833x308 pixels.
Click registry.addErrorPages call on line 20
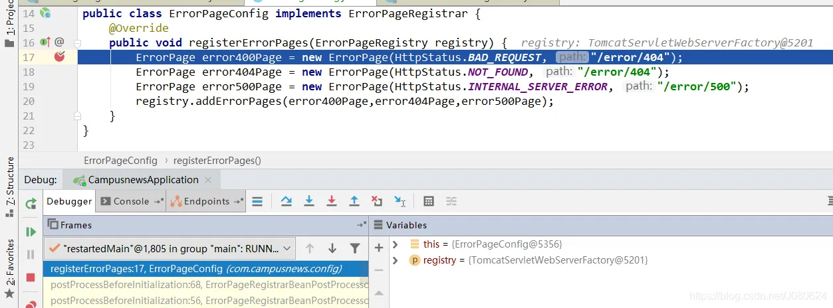point(344,101)
